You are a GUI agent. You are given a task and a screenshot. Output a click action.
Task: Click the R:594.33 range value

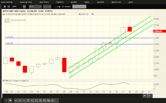84,14
